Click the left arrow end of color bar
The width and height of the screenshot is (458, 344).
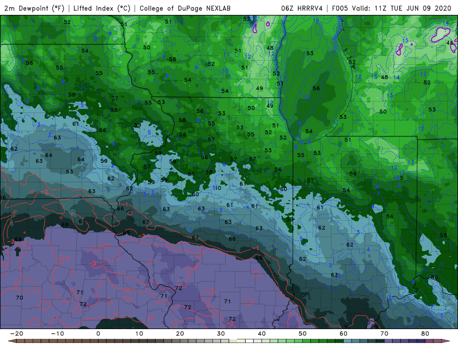click(x=11, y=341)
